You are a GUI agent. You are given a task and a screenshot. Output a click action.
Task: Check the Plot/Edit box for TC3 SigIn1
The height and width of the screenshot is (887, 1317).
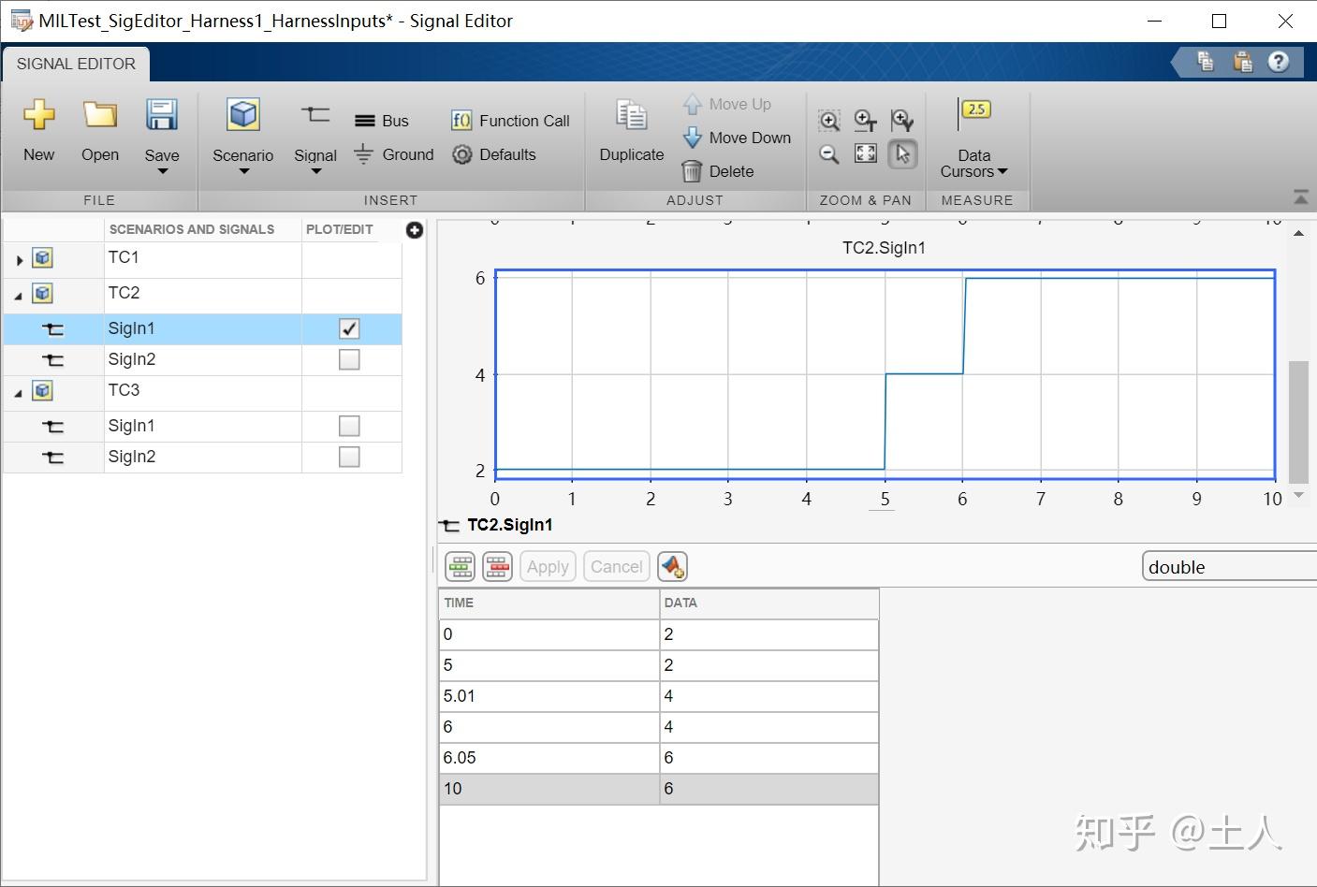(349, 426)
